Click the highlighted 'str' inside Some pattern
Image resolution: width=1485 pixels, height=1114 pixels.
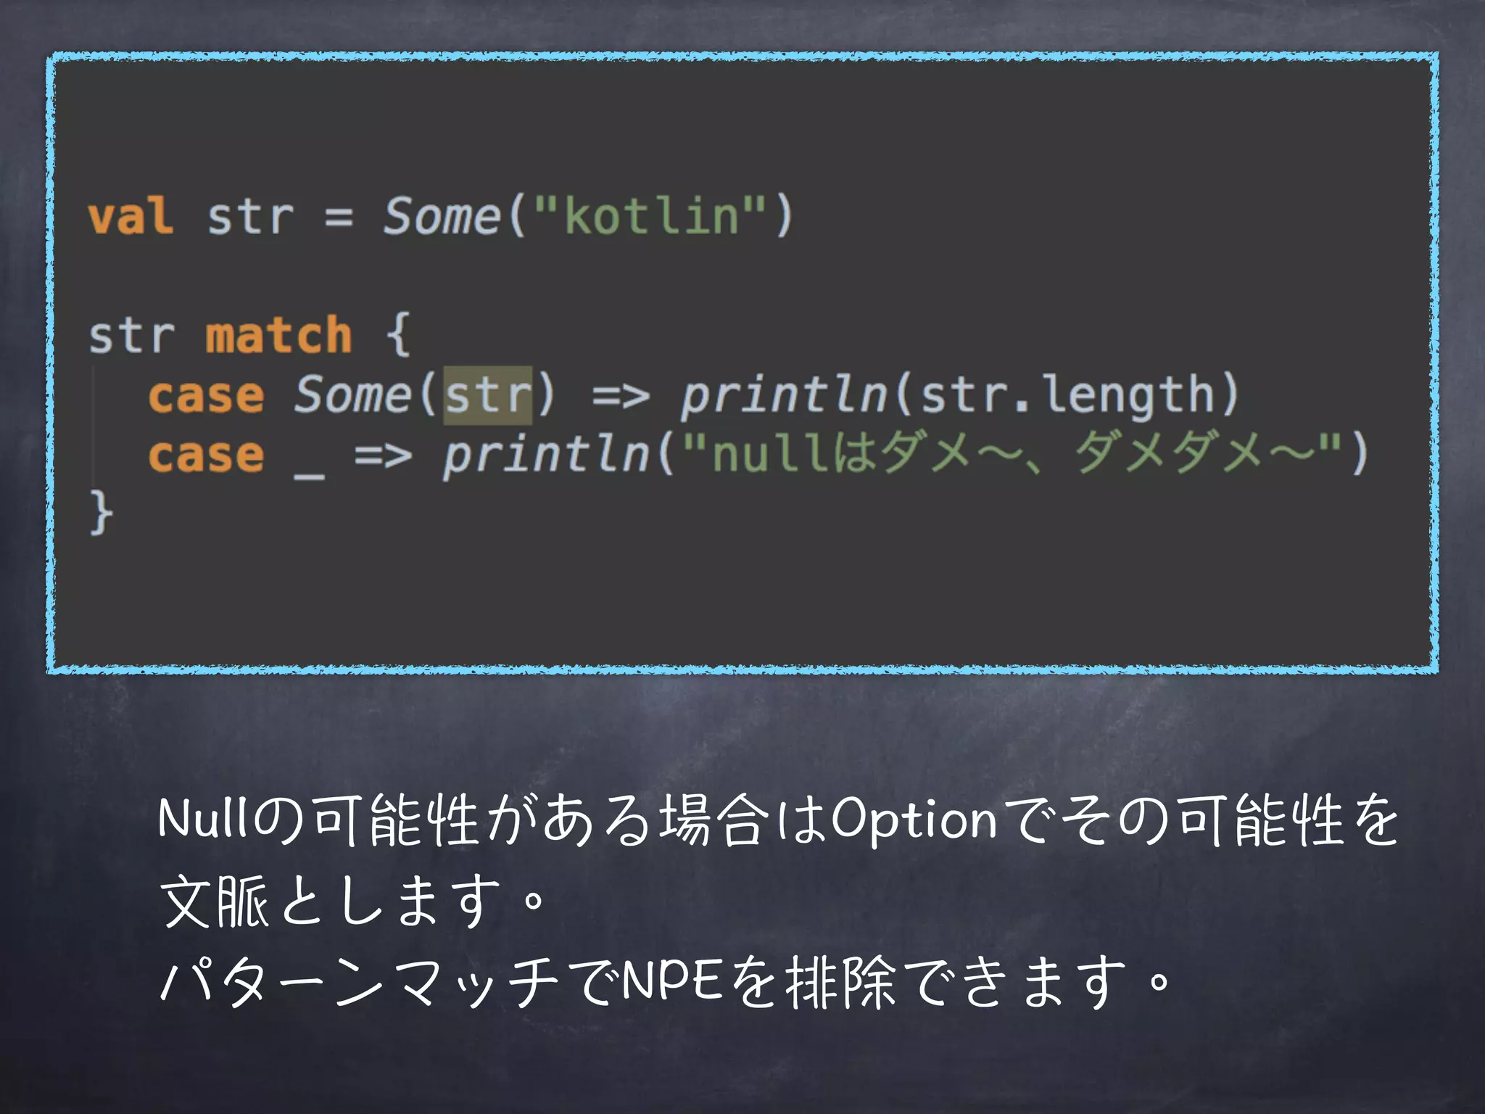488,395
